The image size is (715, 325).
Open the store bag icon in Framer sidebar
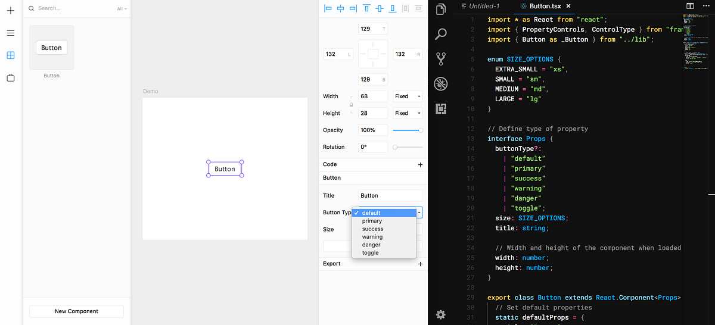(x=10, y=78)
